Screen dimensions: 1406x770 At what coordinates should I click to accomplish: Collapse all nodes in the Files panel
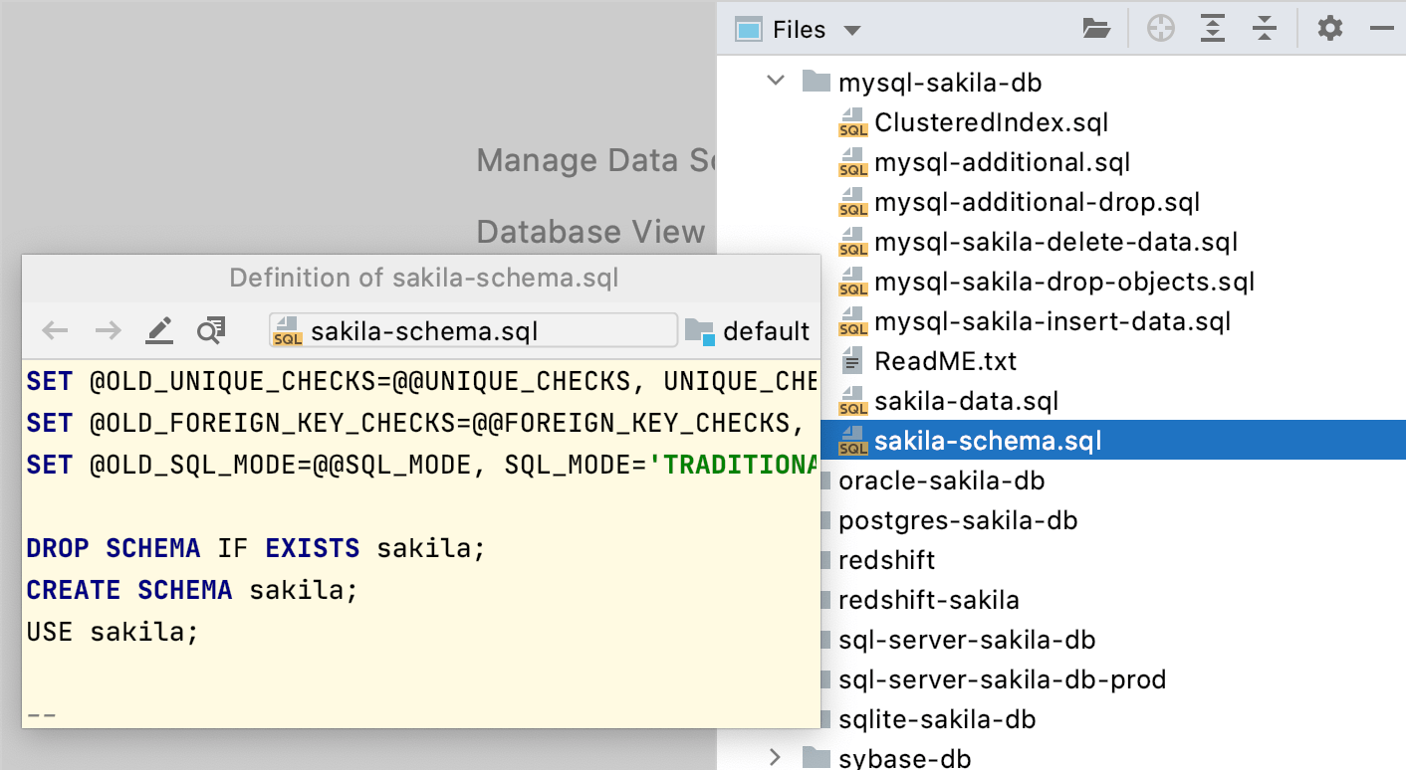(1265, 28)
